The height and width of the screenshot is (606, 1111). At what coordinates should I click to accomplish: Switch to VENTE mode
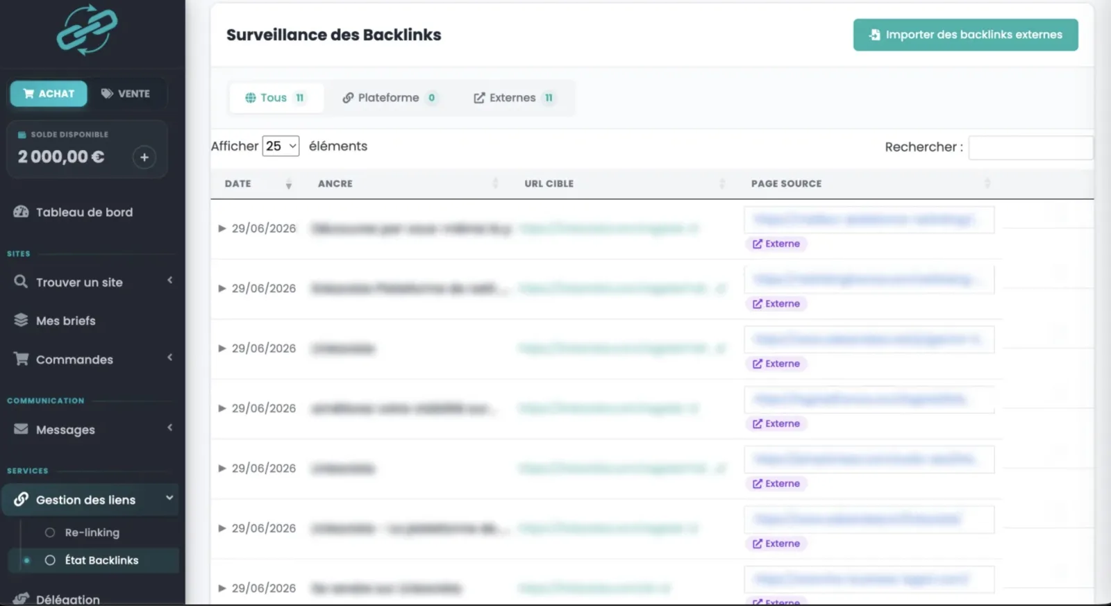[126, 94]
